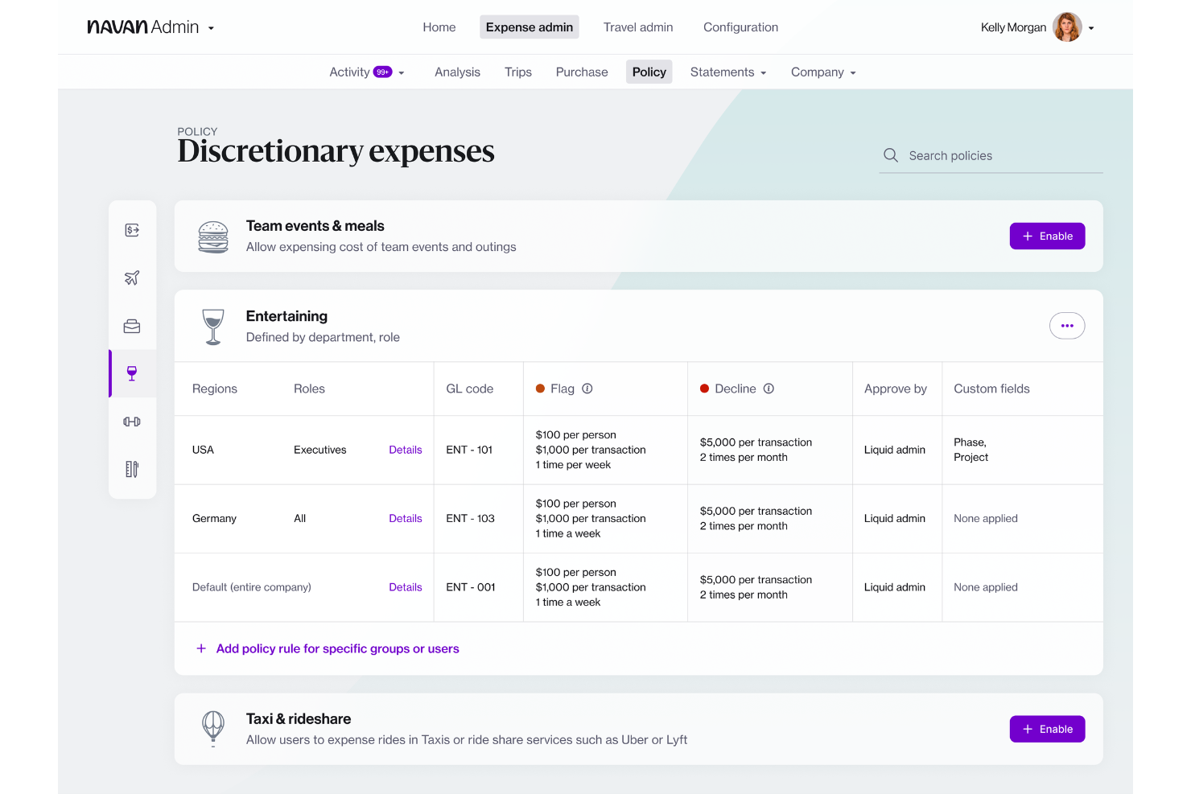Open Kelly Morgan's profile picture
Screen dimensions: 1191x794
click(1068, 27)
